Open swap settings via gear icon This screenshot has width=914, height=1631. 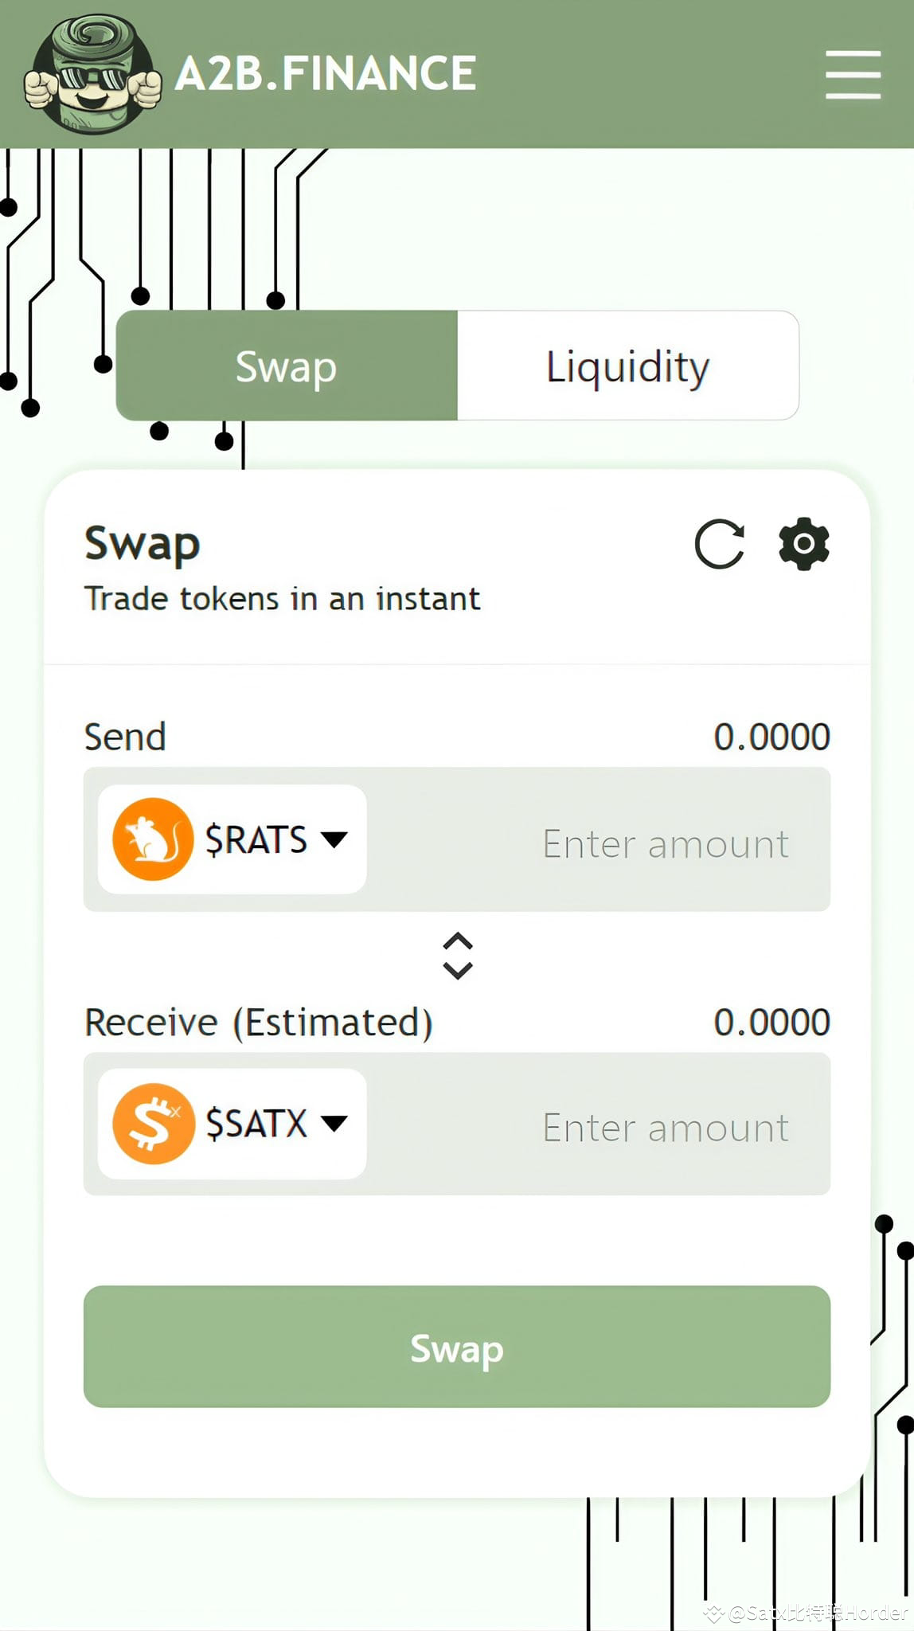tap(803, 544)
